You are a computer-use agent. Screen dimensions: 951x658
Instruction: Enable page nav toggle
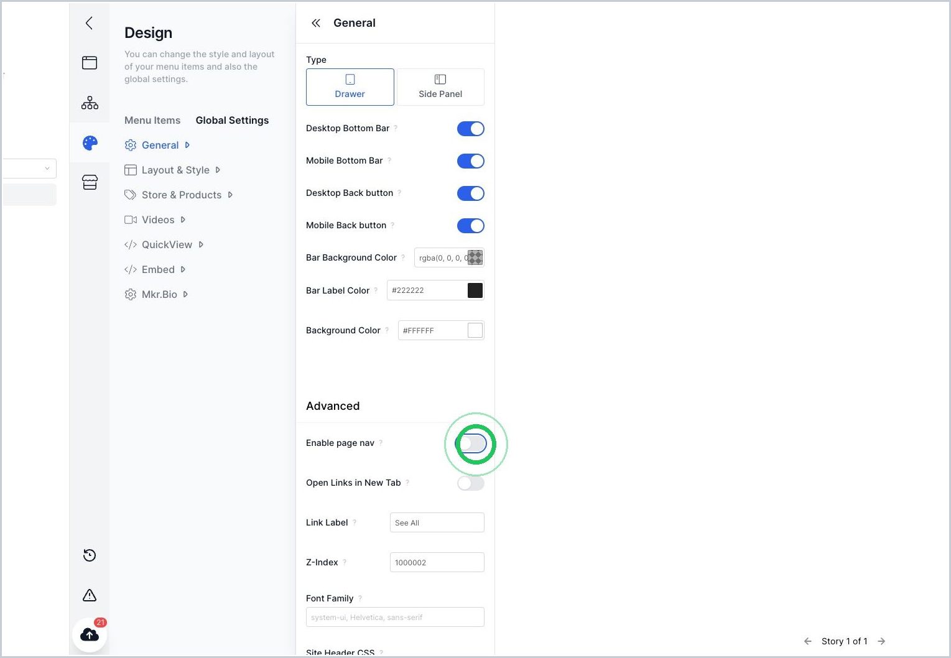[x=471, y=443]
